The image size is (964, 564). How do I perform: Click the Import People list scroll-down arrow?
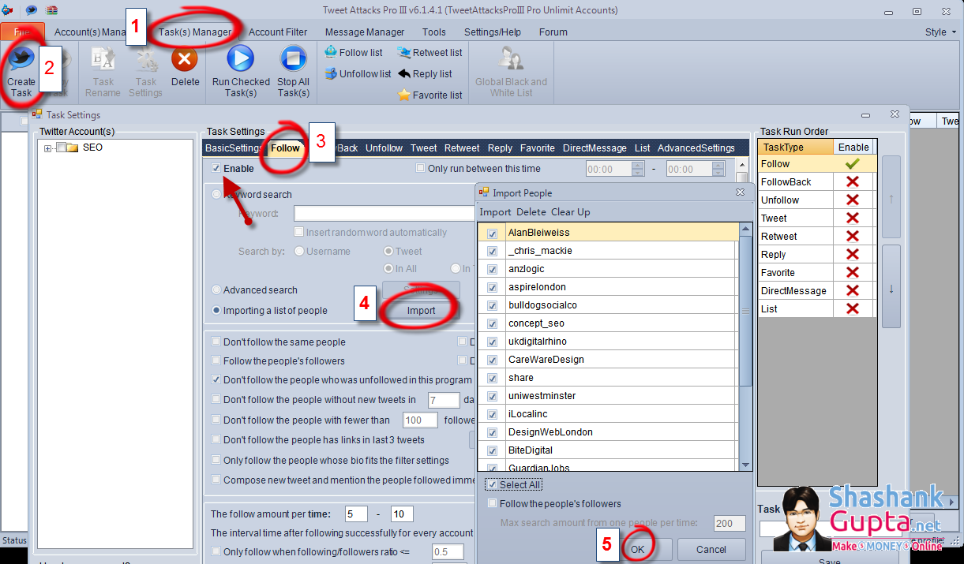pos(745,466)
